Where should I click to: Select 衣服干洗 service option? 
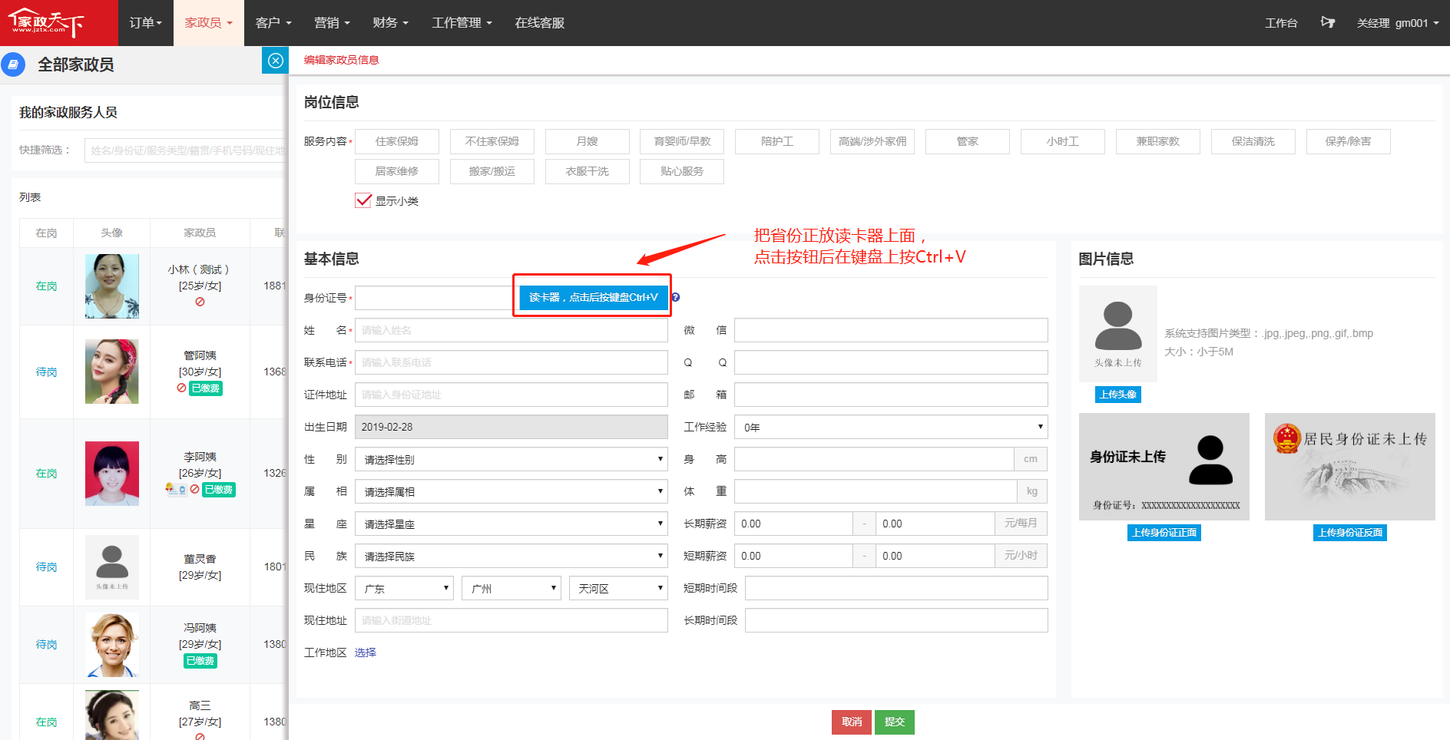[x=588, y=171]
